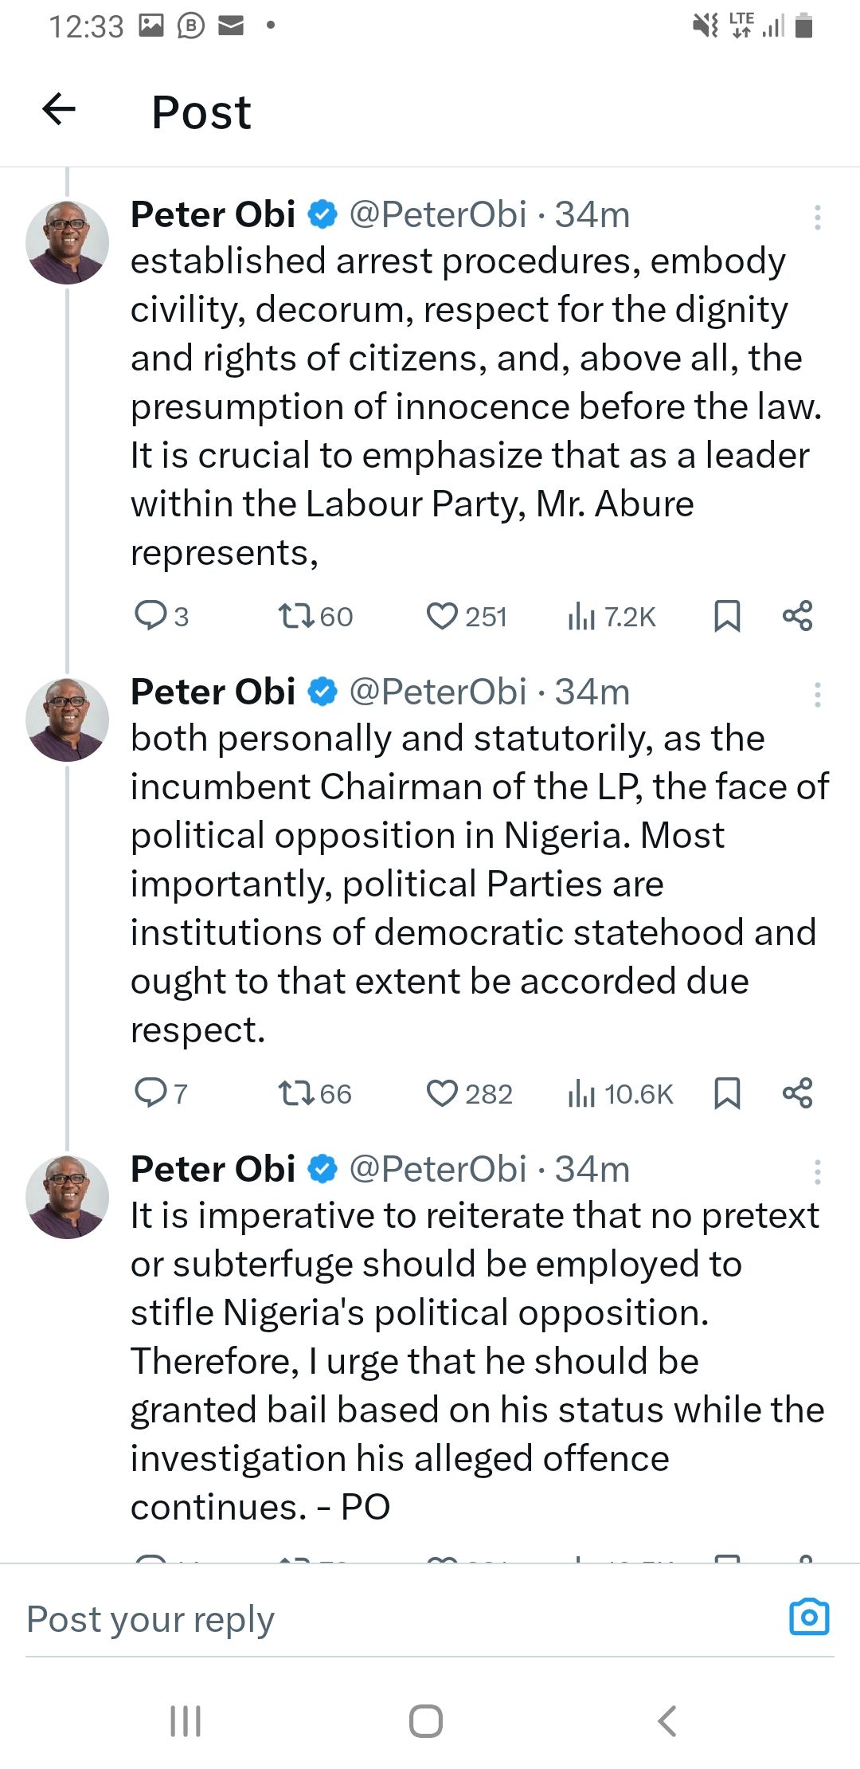Screen dimensions: 860x1769
Task: Bookmark the post about arrest procedures
Action: point(726,616)
